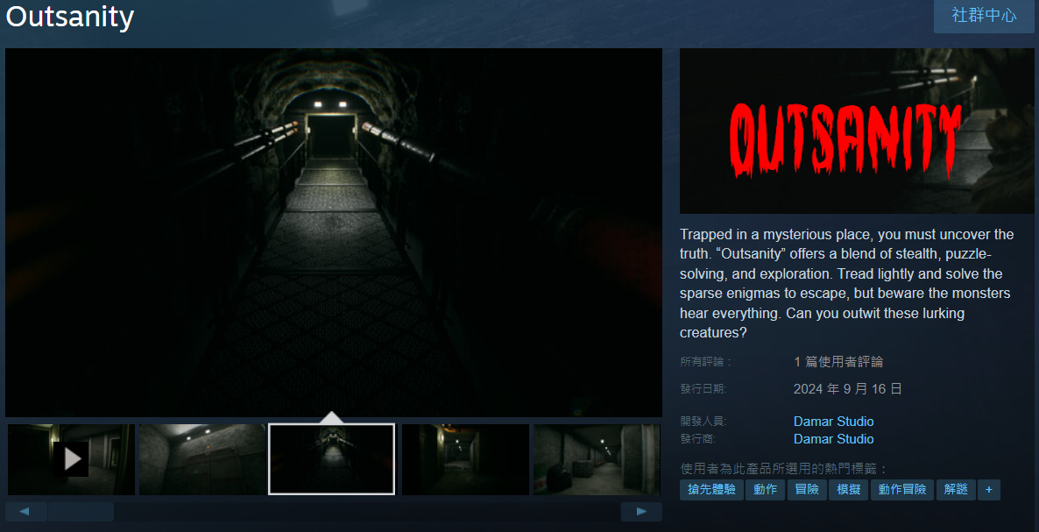
Task: Select the 冒險 tag
Action: click(806, 490)
